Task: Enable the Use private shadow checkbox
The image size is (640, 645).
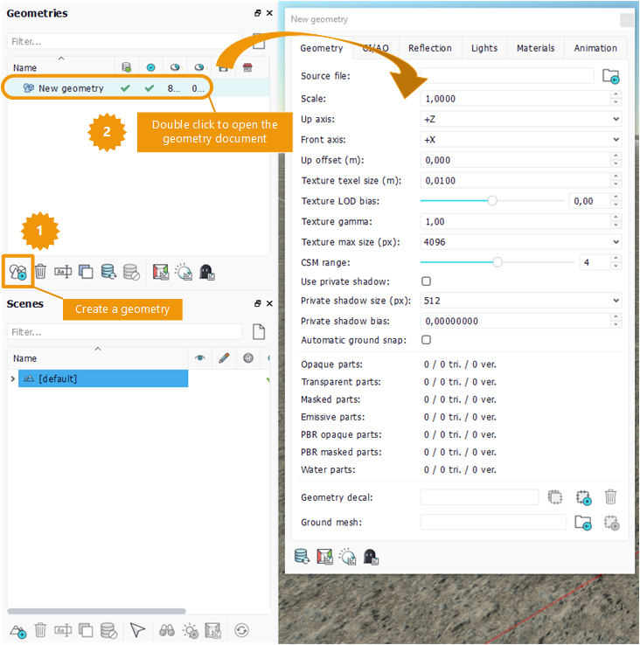Action: point(427,281)
